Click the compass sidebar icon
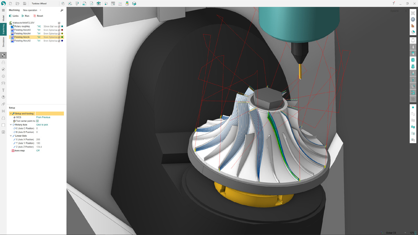The image size is (418, 235). coord(3,69)
